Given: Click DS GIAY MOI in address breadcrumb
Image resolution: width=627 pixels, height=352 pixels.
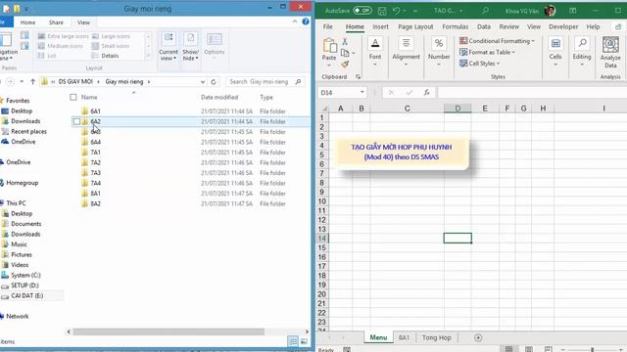Looking at the screenshot, I should pos(75,81).
